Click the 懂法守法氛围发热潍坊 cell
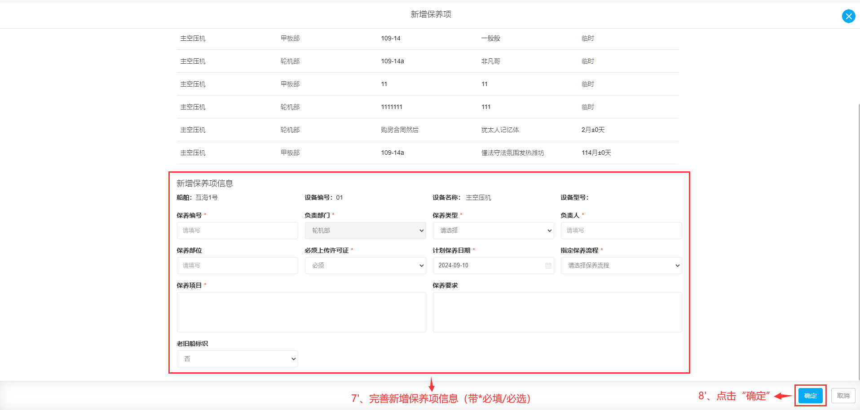This screenshot has height=410, width=860. (512, 153)
